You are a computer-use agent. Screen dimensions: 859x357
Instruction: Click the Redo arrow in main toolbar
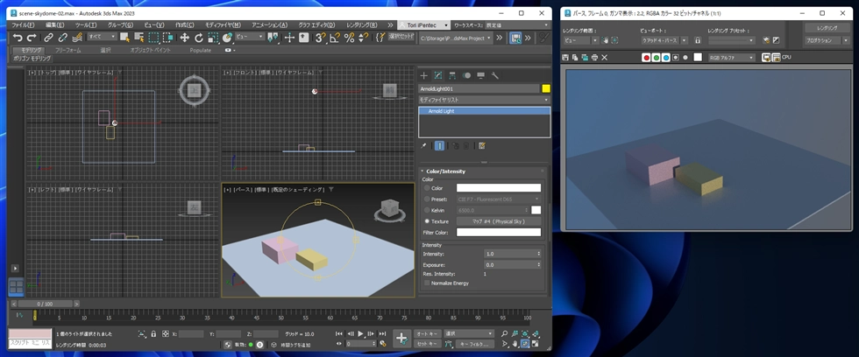click(x=32, y=38)
